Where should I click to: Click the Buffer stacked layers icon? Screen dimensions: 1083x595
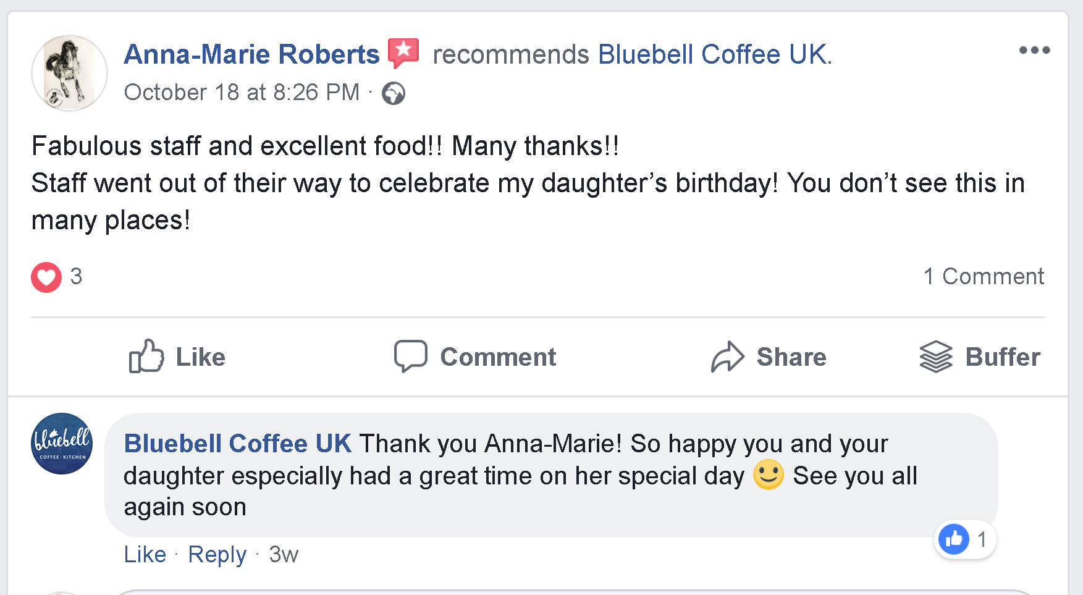(x=936, y=357)
